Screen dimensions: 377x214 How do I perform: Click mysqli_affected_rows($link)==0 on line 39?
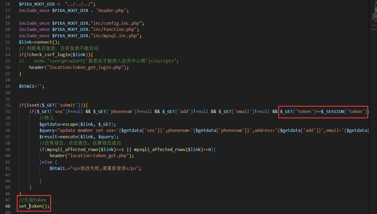click(x=172, y=149)
